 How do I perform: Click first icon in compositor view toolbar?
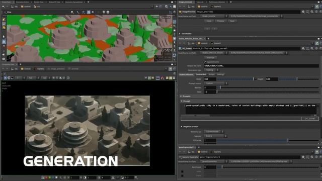tap(5, 78)
